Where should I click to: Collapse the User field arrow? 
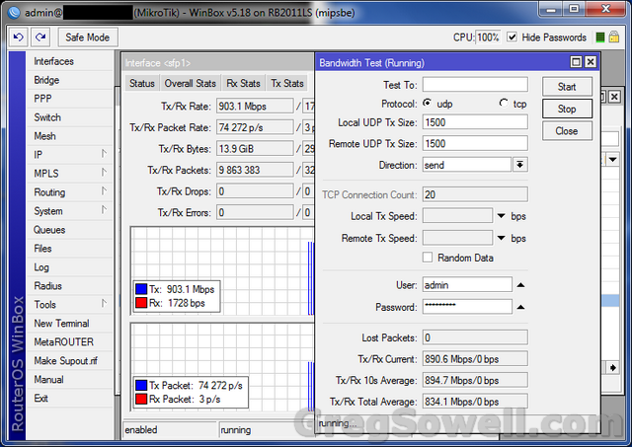click(520, 285)
